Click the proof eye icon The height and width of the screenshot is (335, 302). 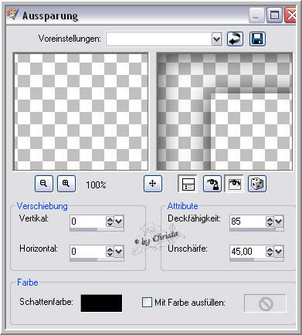[x=234, y=184]
